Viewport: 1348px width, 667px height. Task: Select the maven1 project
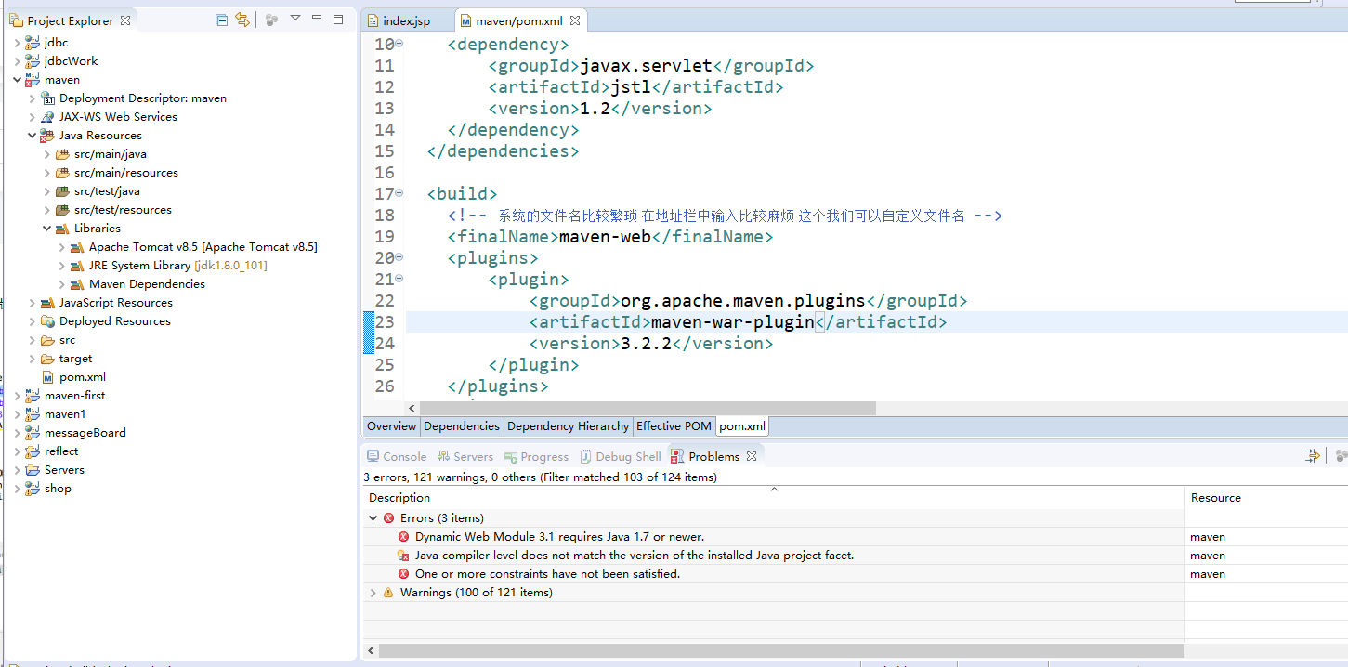pyautogui.click(x=64, y=413)
